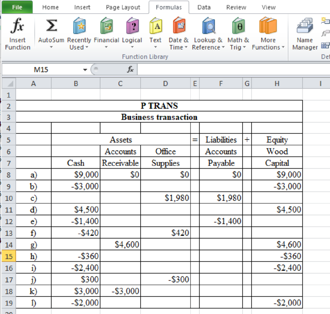The image size is (330, 314).
Task: Expand the Name Box dropdown arrow
Action: coord(85,70)
